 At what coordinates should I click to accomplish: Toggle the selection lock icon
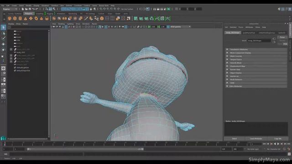(x=91, y=9)
